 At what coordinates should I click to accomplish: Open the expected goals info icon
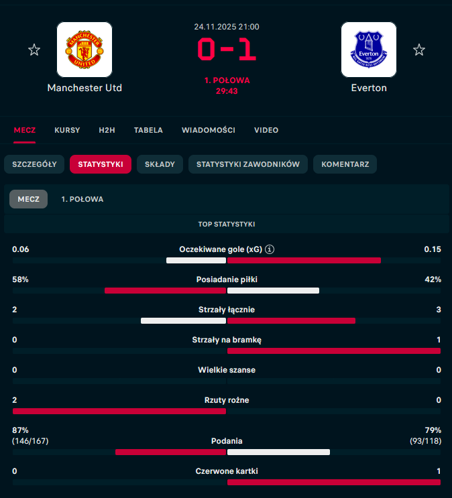click(x=270, y=249)
